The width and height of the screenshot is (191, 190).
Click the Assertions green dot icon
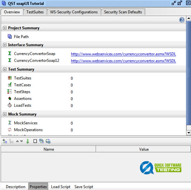click(x=10, y=98)
